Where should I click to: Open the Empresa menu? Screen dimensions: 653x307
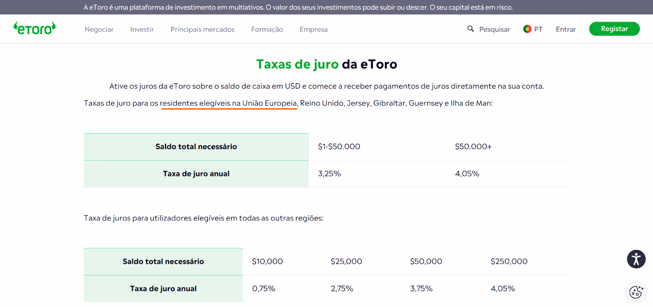tap(313, 29)
